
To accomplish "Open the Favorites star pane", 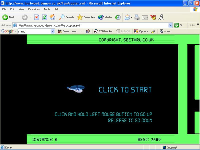I will [x=86, y=17].
